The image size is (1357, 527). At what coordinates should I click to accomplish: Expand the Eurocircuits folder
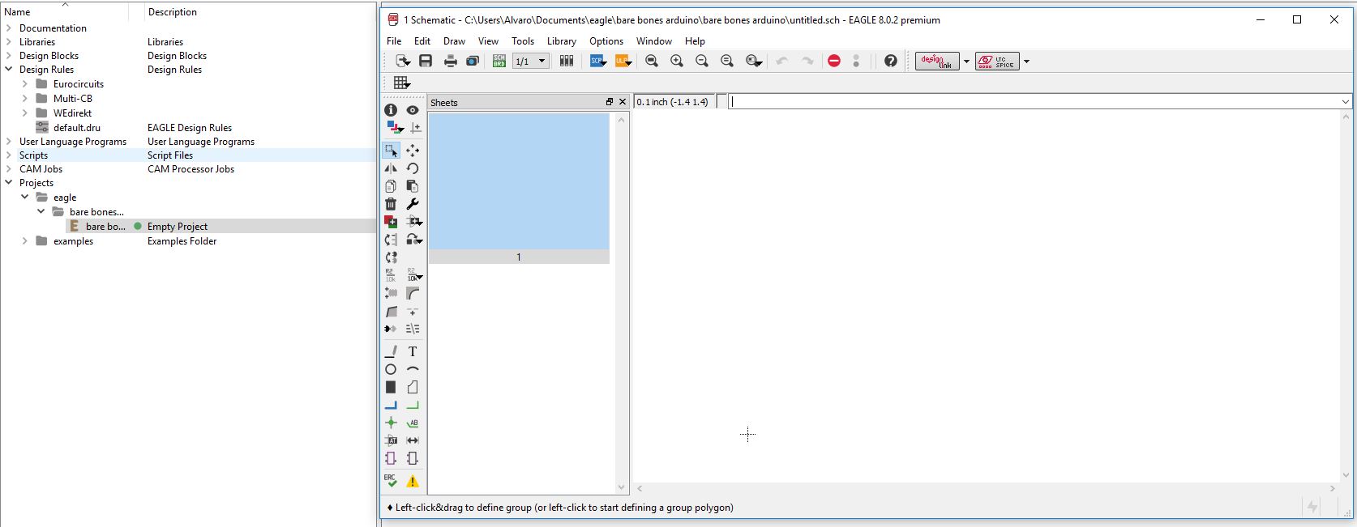[25, 84]
